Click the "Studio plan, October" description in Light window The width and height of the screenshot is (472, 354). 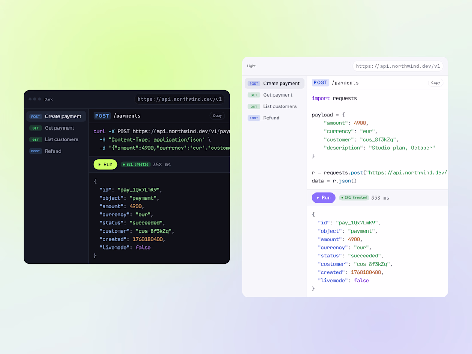(402, 148)
